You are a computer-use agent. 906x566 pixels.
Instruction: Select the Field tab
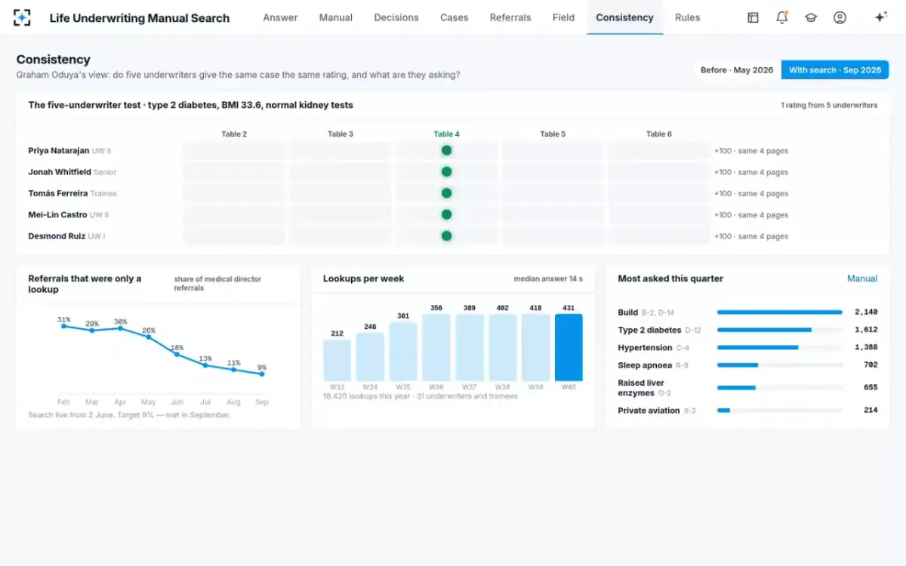click(x=563, y=17)
